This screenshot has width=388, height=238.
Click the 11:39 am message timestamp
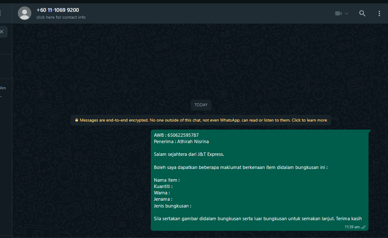pos(352,227)
